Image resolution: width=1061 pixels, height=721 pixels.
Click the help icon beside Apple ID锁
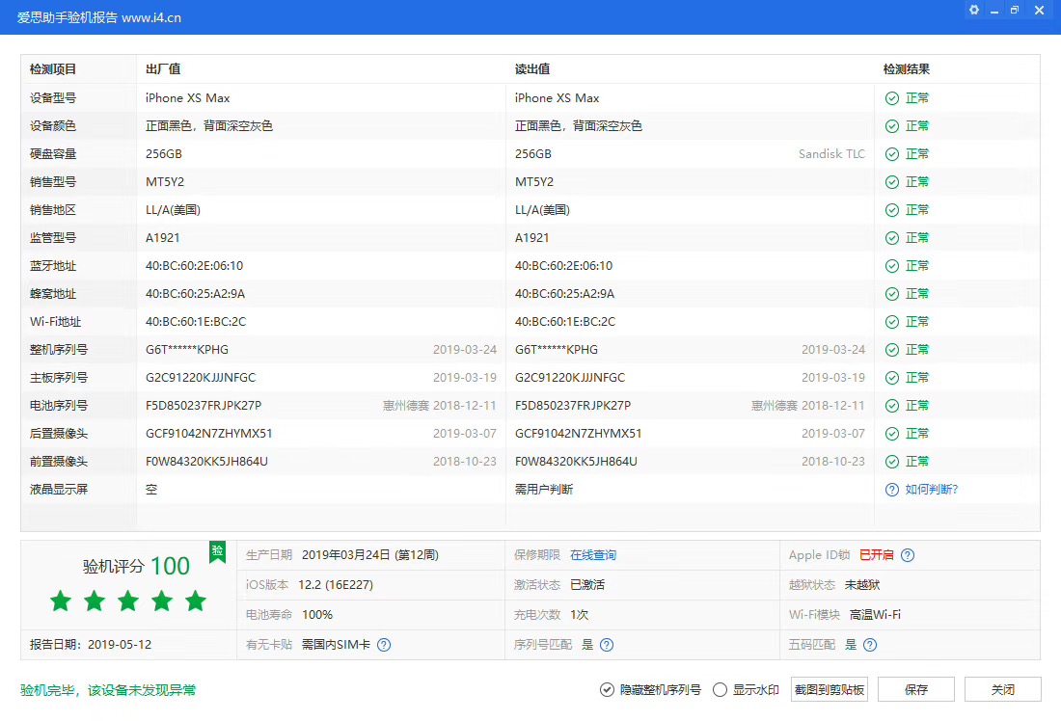coord(908,555)
